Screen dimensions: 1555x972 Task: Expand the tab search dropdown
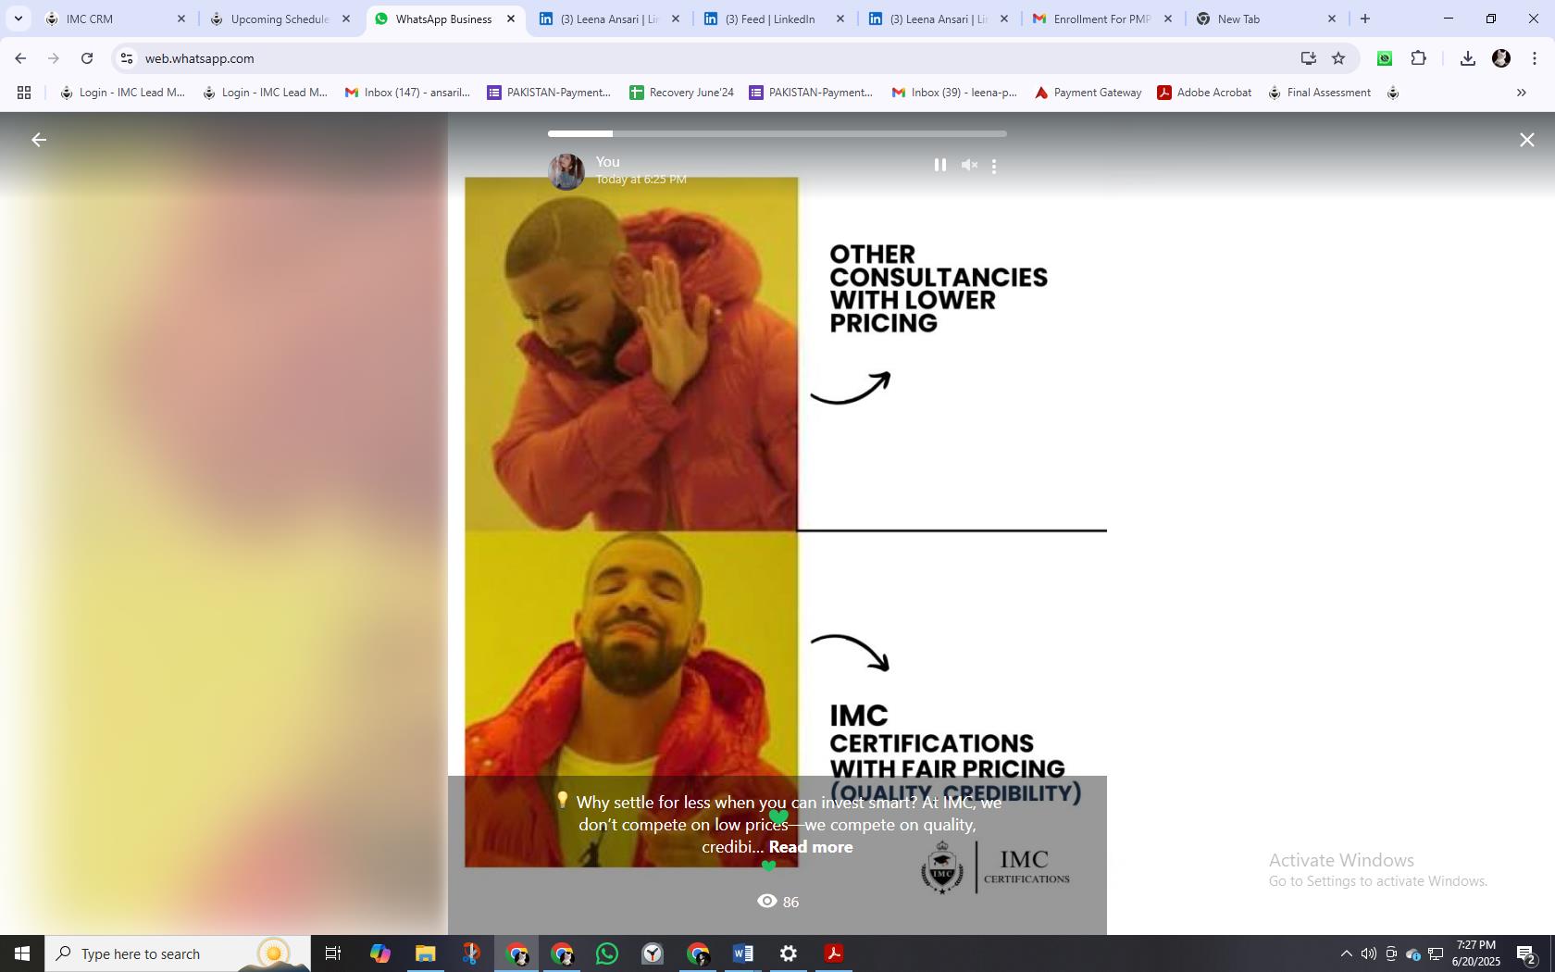point(18,19)
